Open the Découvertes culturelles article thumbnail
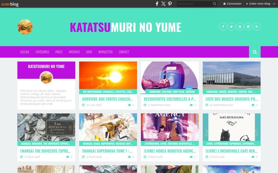 pos(170,75)
